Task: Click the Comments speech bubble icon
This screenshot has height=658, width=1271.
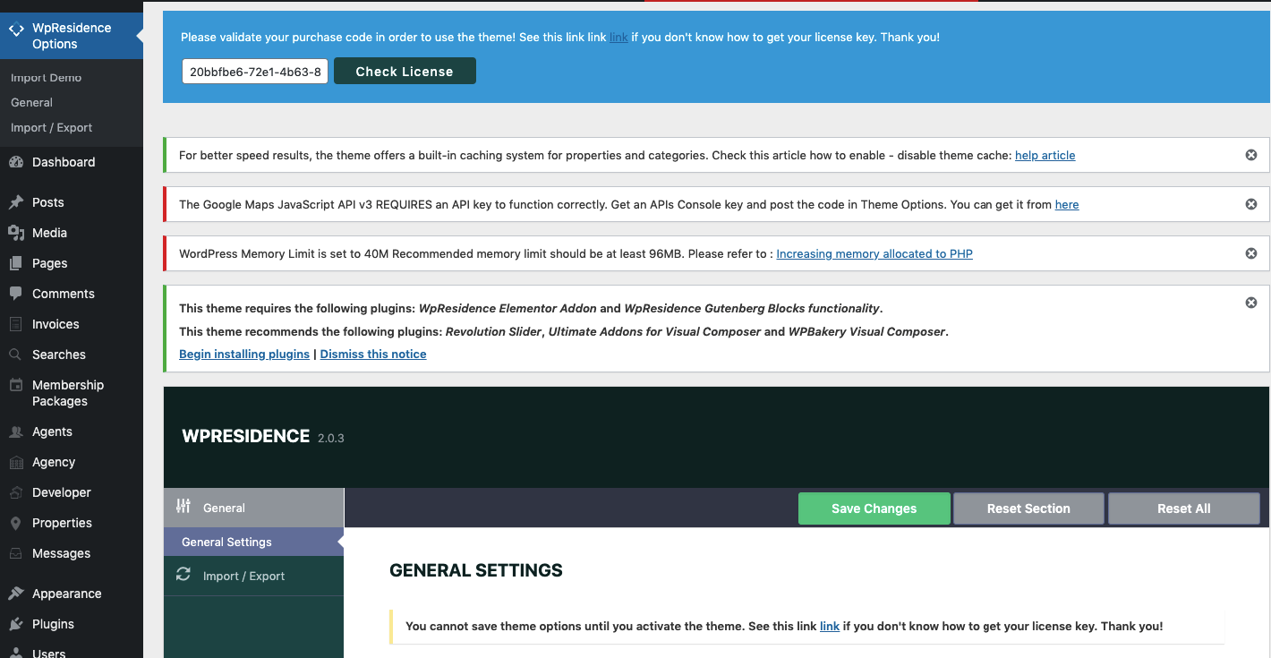Action: point(16,294)
